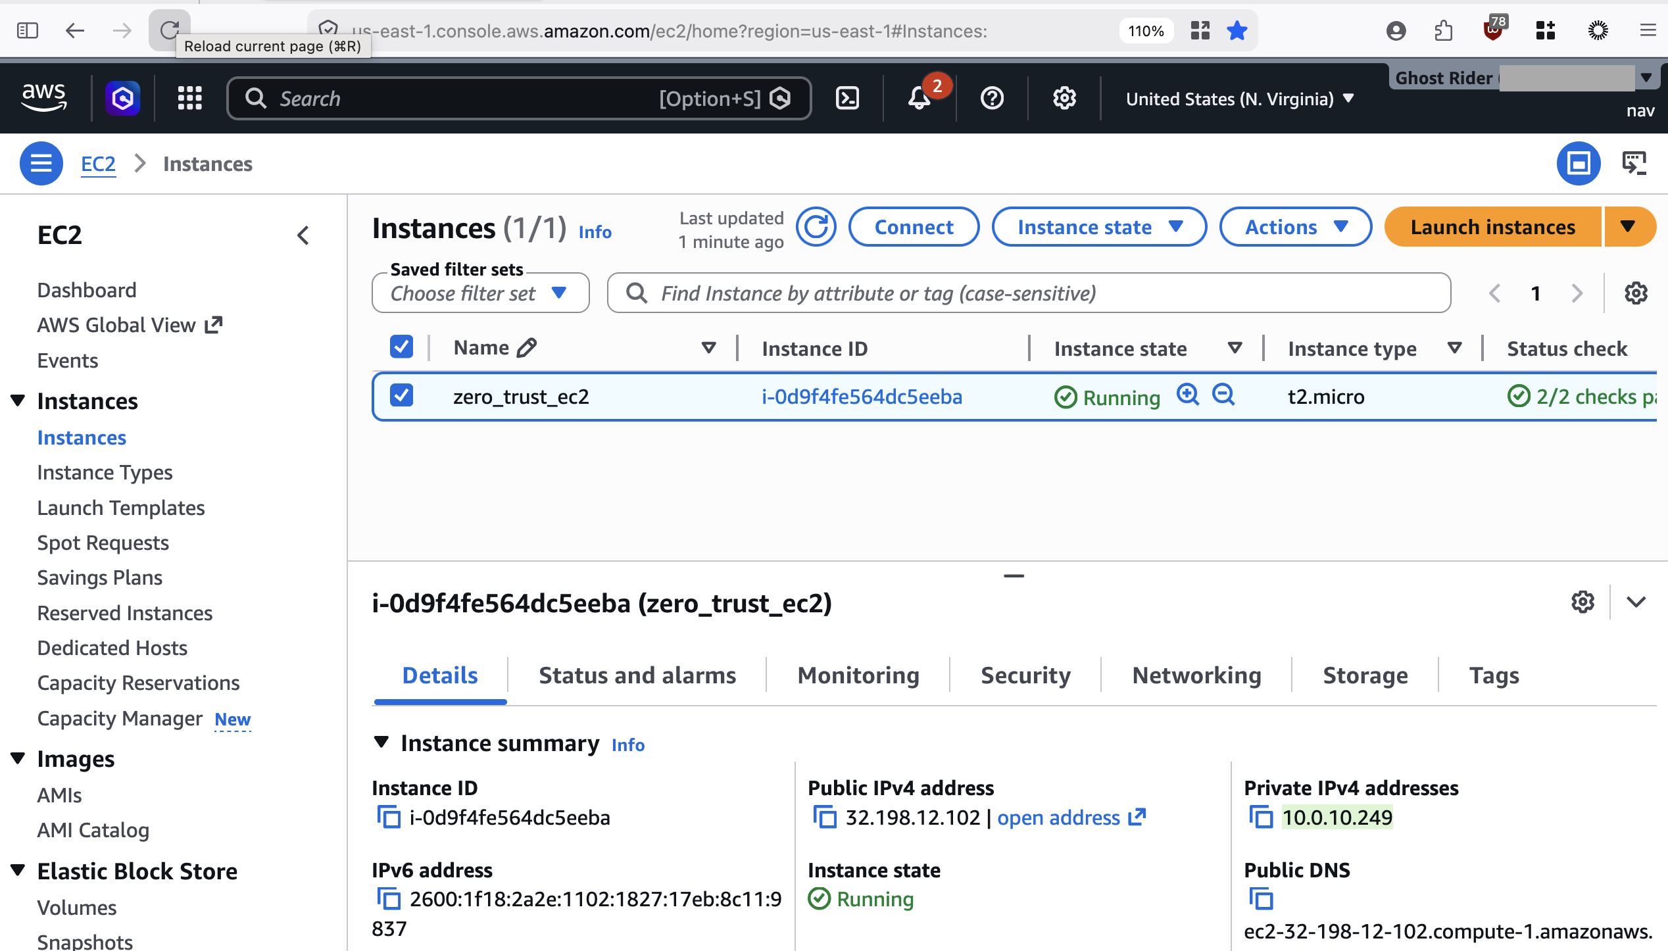The width and height of the screenshot is (1668, 951).
Task: Open the i-0d9f4fe564dc5eeba instance link
Action: [x=862, y=397]
